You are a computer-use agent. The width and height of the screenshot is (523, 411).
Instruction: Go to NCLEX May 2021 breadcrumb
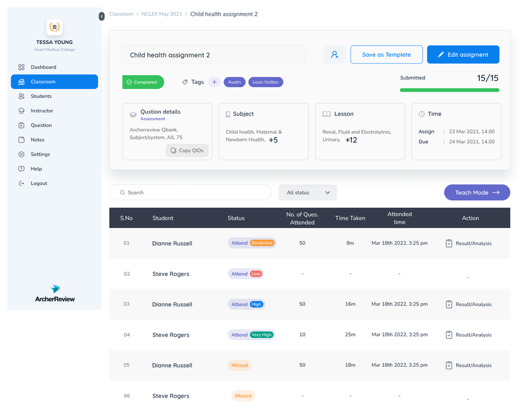(x=162, y=14)
